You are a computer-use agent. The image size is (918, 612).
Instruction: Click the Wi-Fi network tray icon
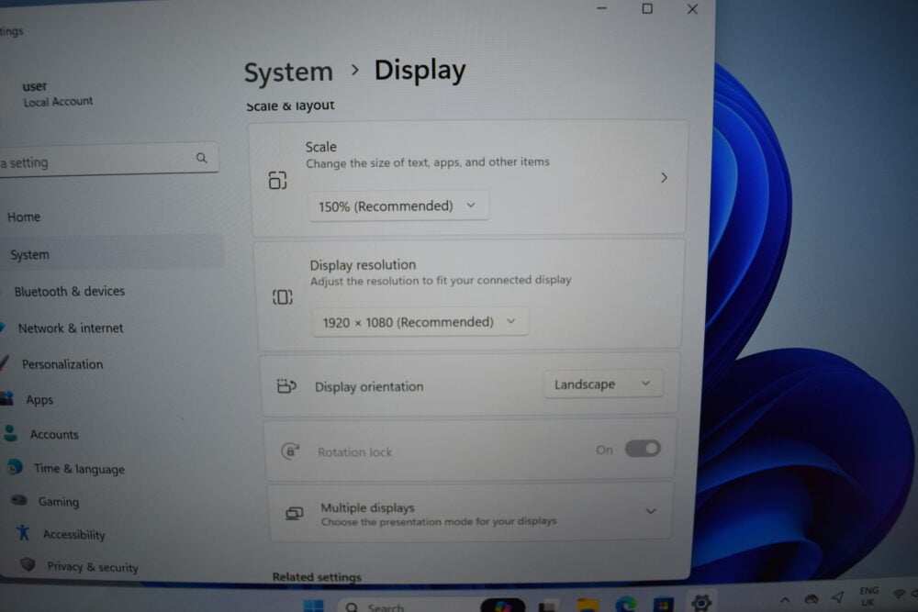point(900,594)
